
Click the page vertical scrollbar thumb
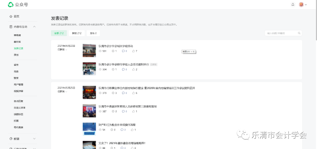pyautogui.click(x=316, y=20)
